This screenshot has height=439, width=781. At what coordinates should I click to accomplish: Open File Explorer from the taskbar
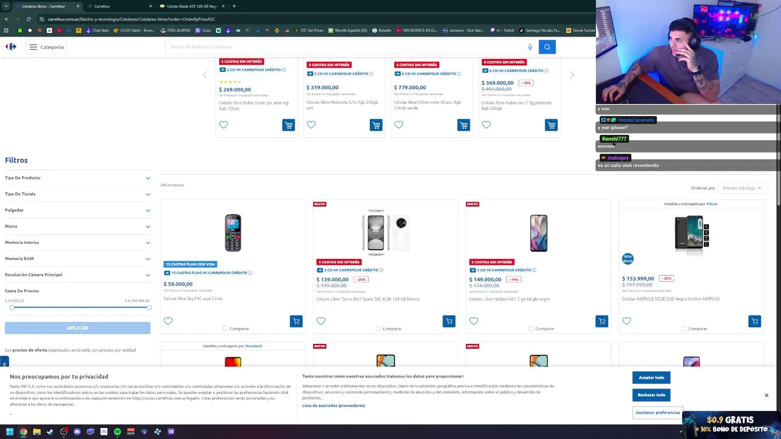point(37,432)
